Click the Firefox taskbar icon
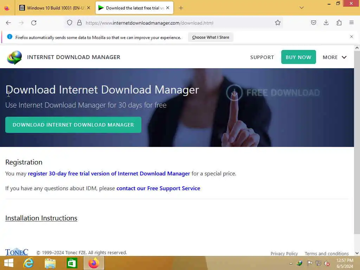 [94, 263]
